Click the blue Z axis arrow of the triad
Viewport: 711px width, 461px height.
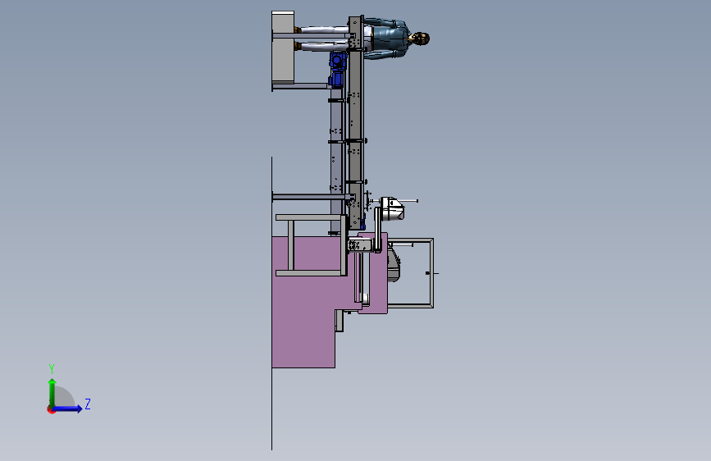point(68,409)
